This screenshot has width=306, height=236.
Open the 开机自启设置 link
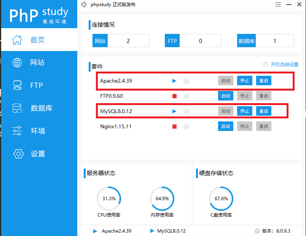[x=285, y=65]
